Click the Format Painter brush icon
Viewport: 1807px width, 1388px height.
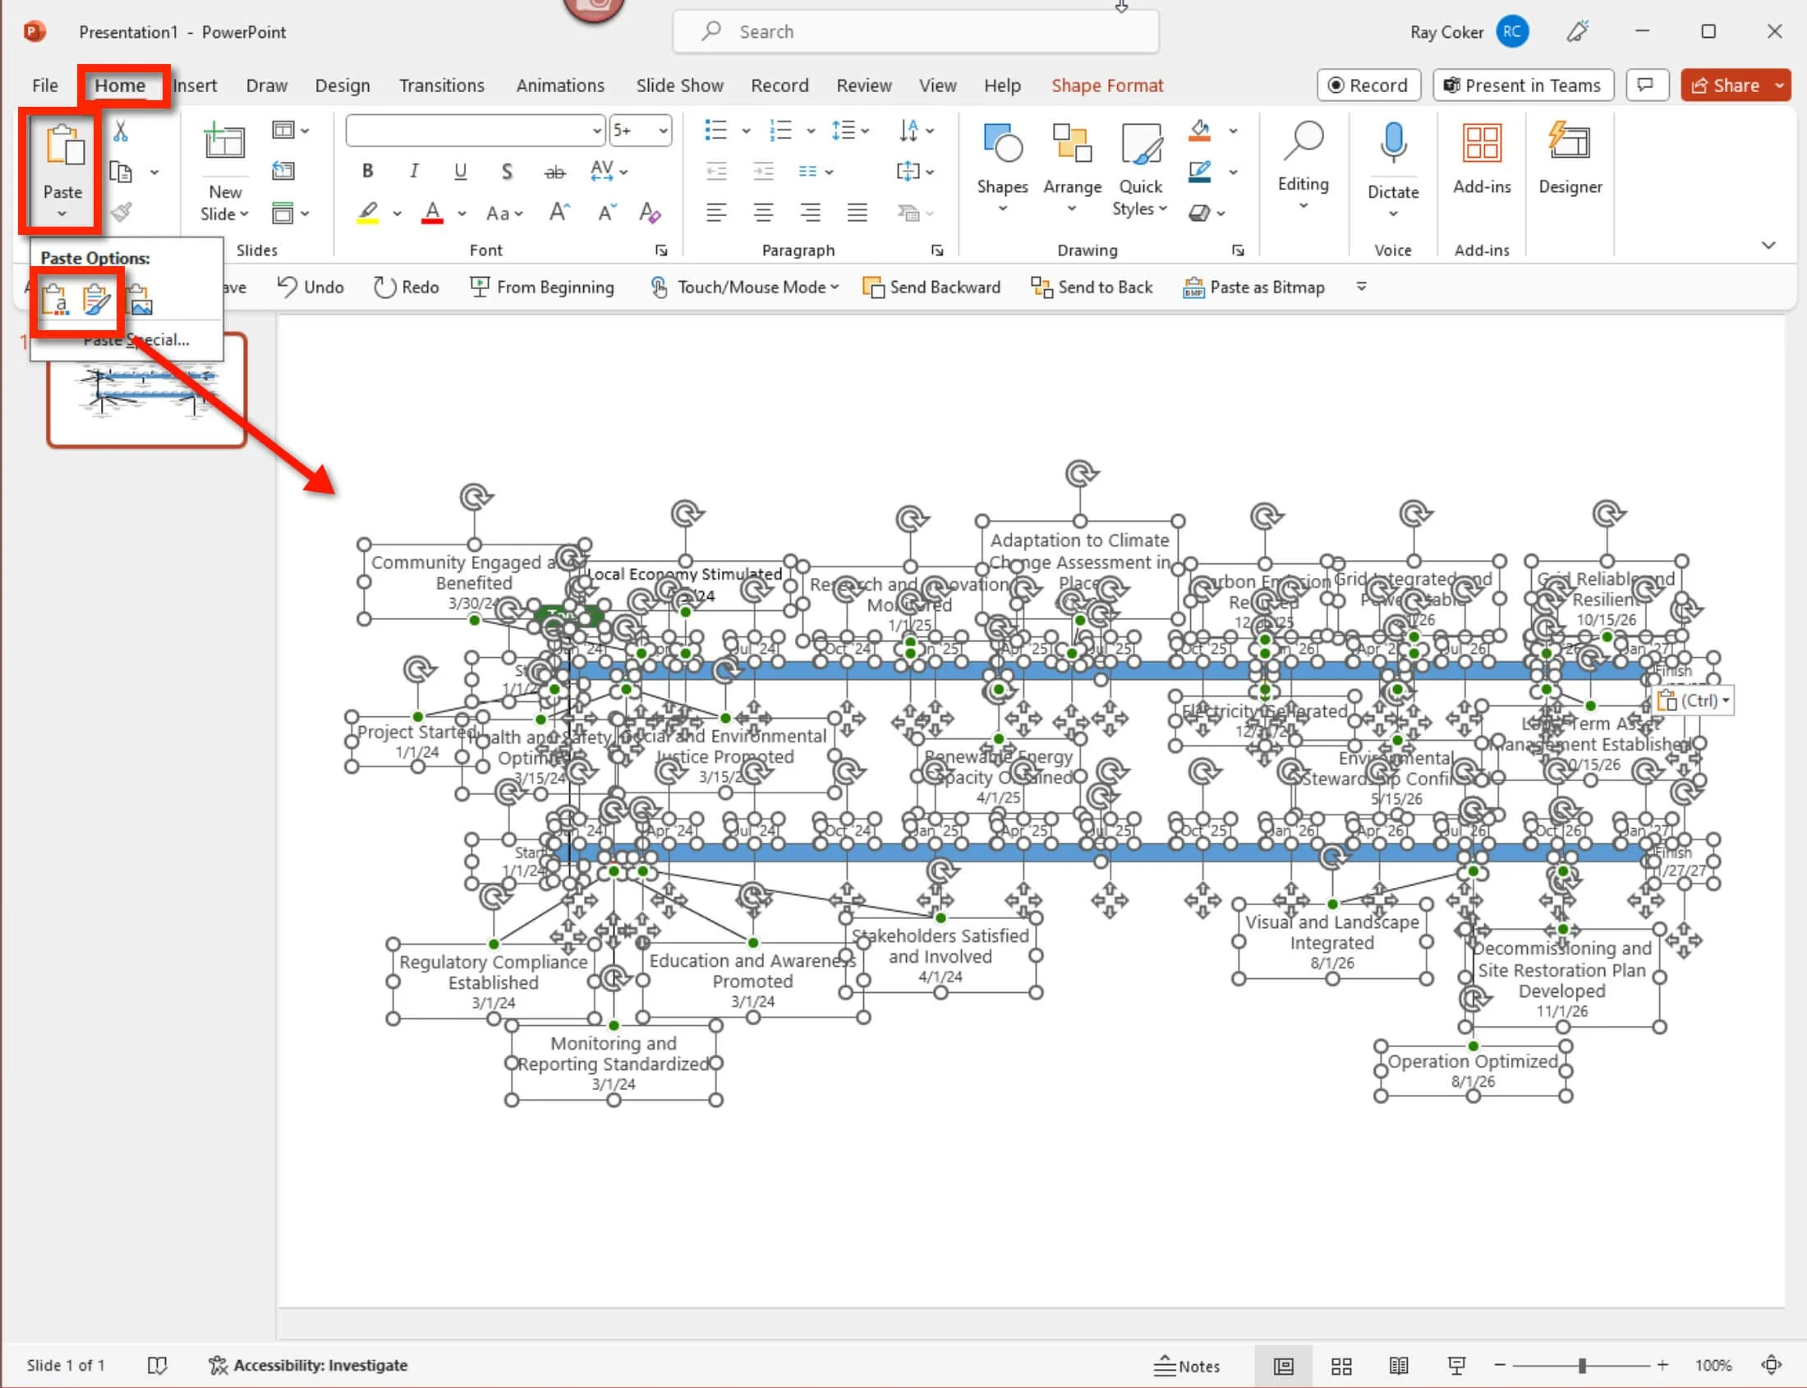tap(122, 214)
